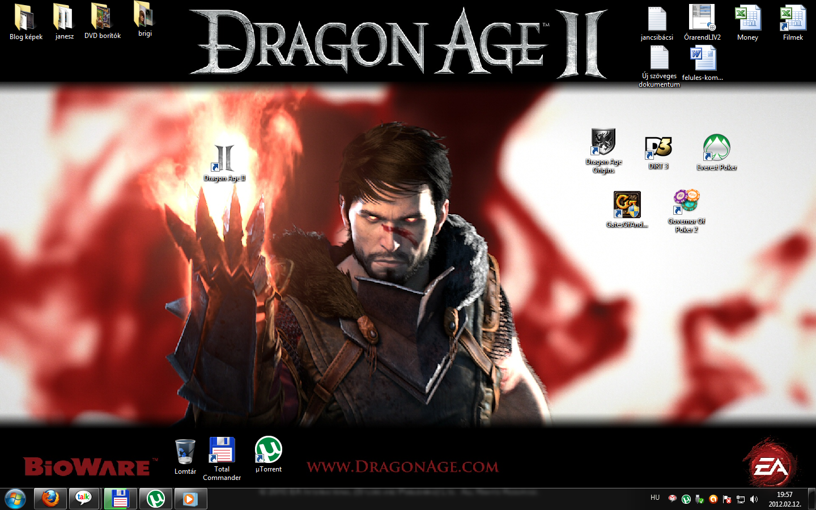The image size is (816, 510).
Task: Launch GatesOfAnd... game shortcut
Action: (x=627, y=210)
